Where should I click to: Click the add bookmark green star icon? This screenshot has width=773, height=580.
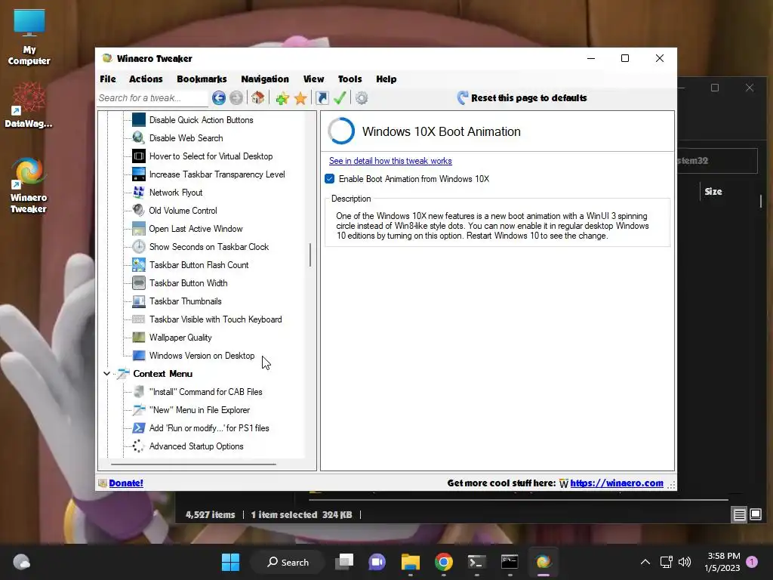click(282, 98)
